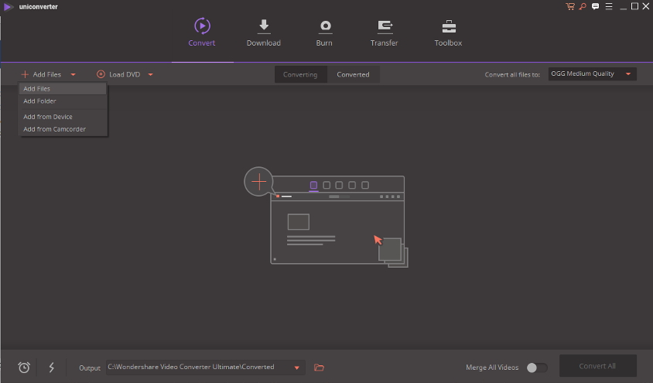The image size is (653, 383).
Task: Choose Add from Device menu entry
Action: point(63,117)
